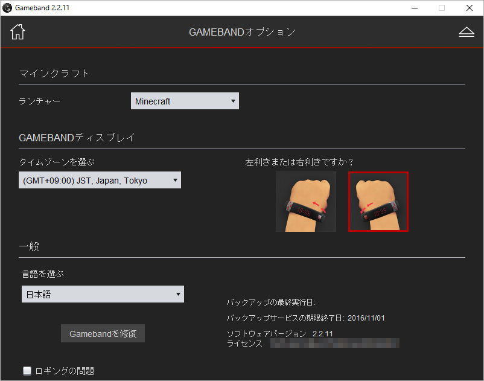Toggle the ロギングの問題 checkbox
484x381 pixels.
click(x=27, y=371)
